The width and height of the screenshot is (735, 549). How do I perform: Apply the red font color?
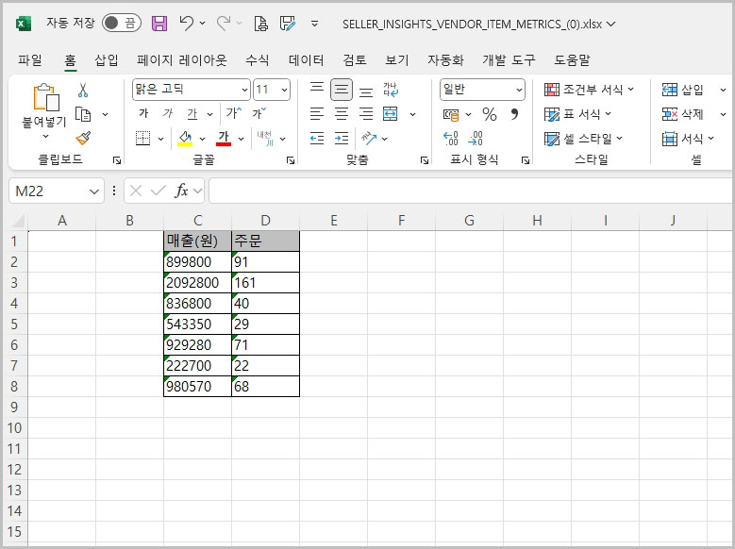(224, 139)
